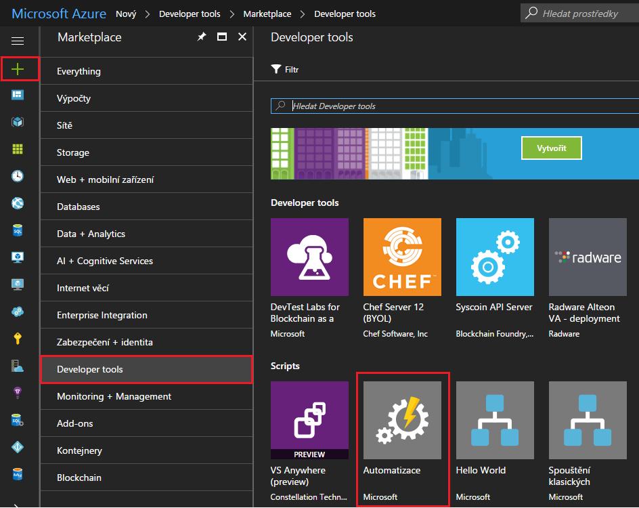Open the Chef Server 12 tile
Image resolution: width=639 pixels, height=508 pixels.
tap(402, 278)
